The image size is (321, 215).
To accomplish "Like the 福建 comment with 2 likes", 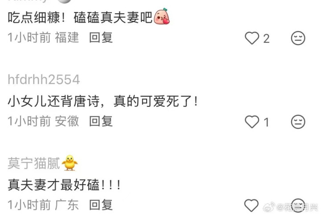I will (252, 38).
